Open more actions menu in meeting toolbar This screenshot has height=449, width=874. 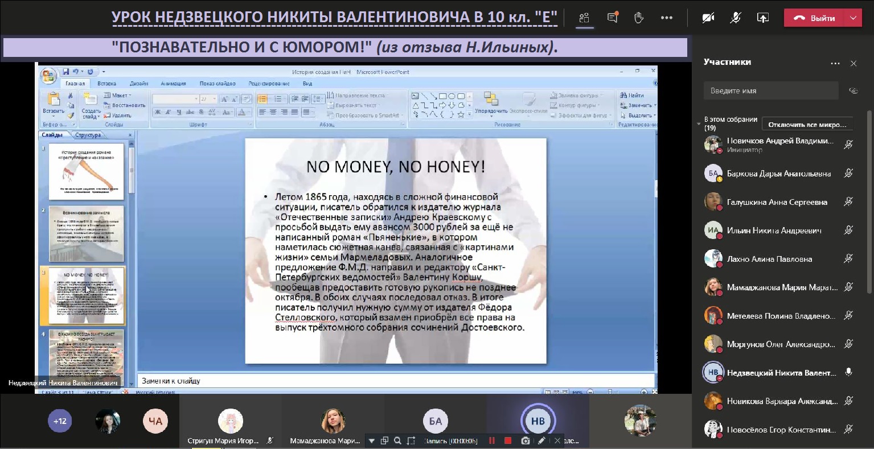(667, 18)
